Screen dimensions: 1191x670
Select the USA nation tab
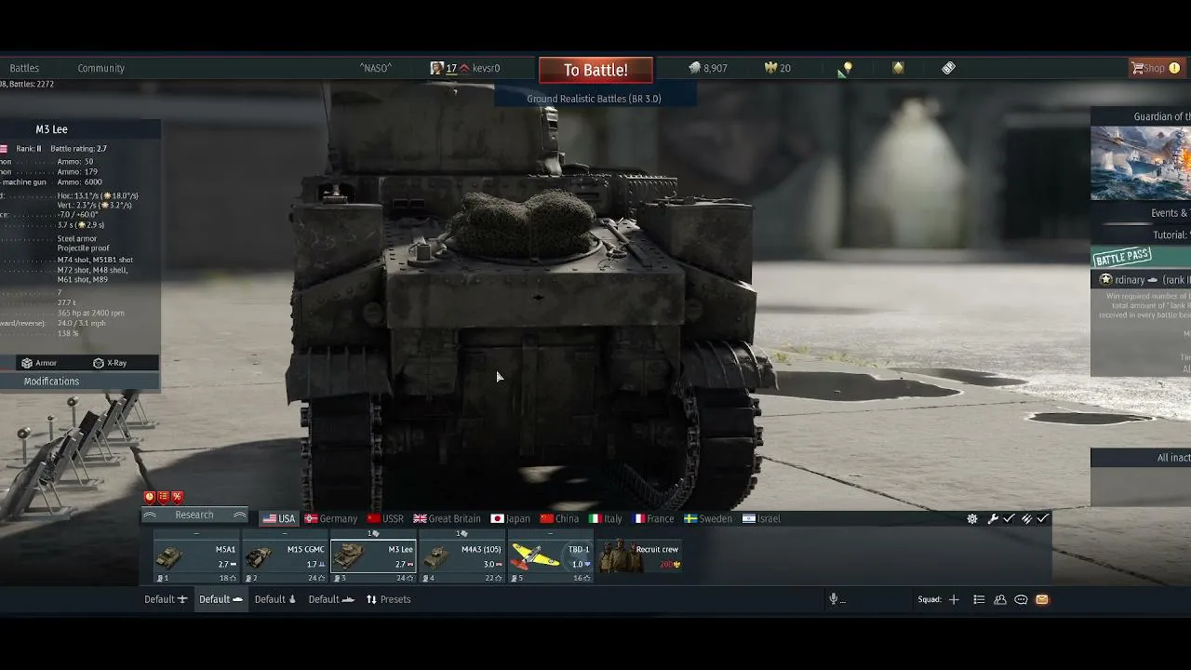click(x=278, y=518)
